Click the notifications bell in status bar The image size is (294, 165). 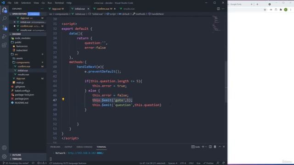pyautogui.click(x=224, y=163)
